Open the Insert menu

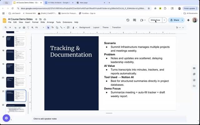coord(27,22)
